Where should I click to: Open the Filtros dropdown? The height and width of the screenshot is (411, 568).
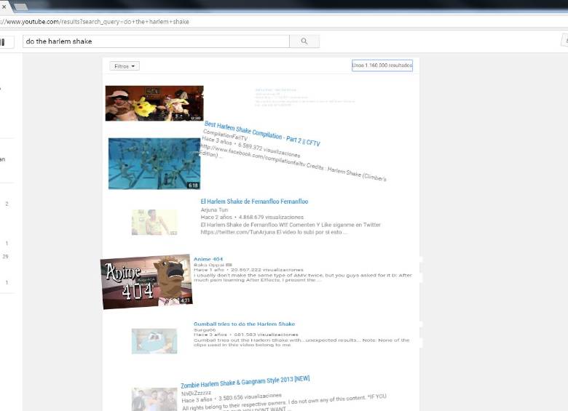pyautogui.click(x=125, y=66)
